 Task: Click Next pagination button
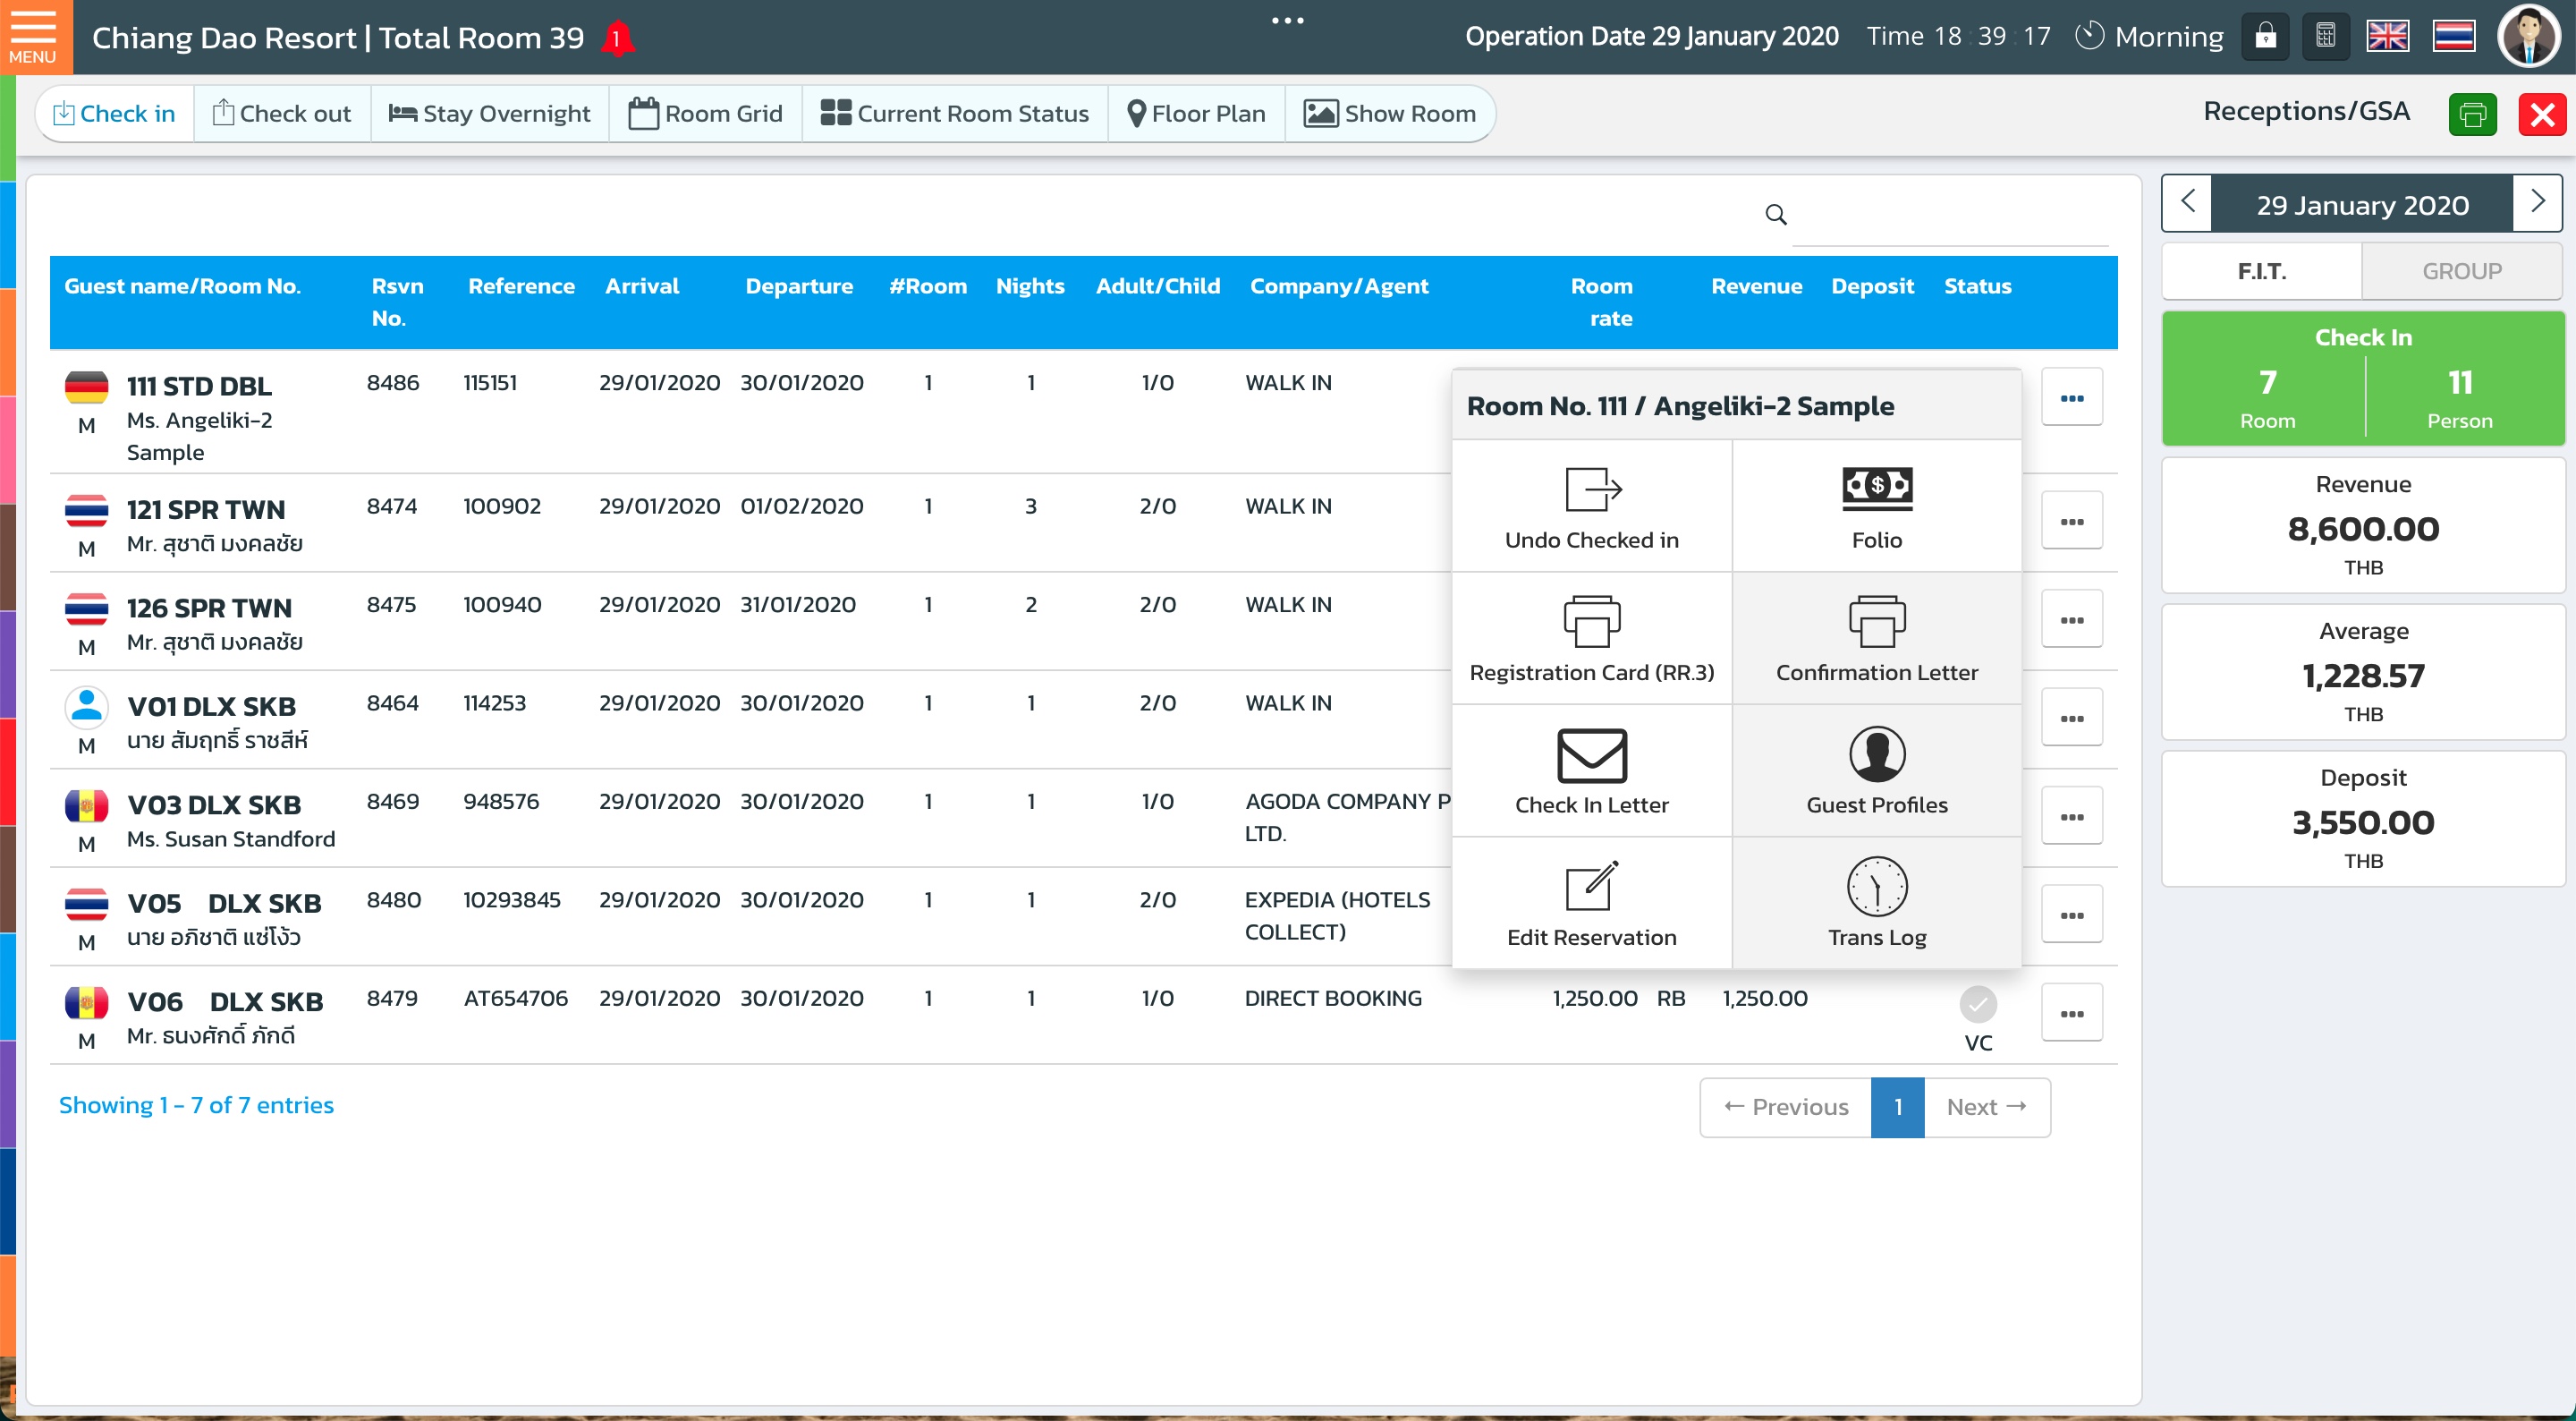[1986, 1107]
